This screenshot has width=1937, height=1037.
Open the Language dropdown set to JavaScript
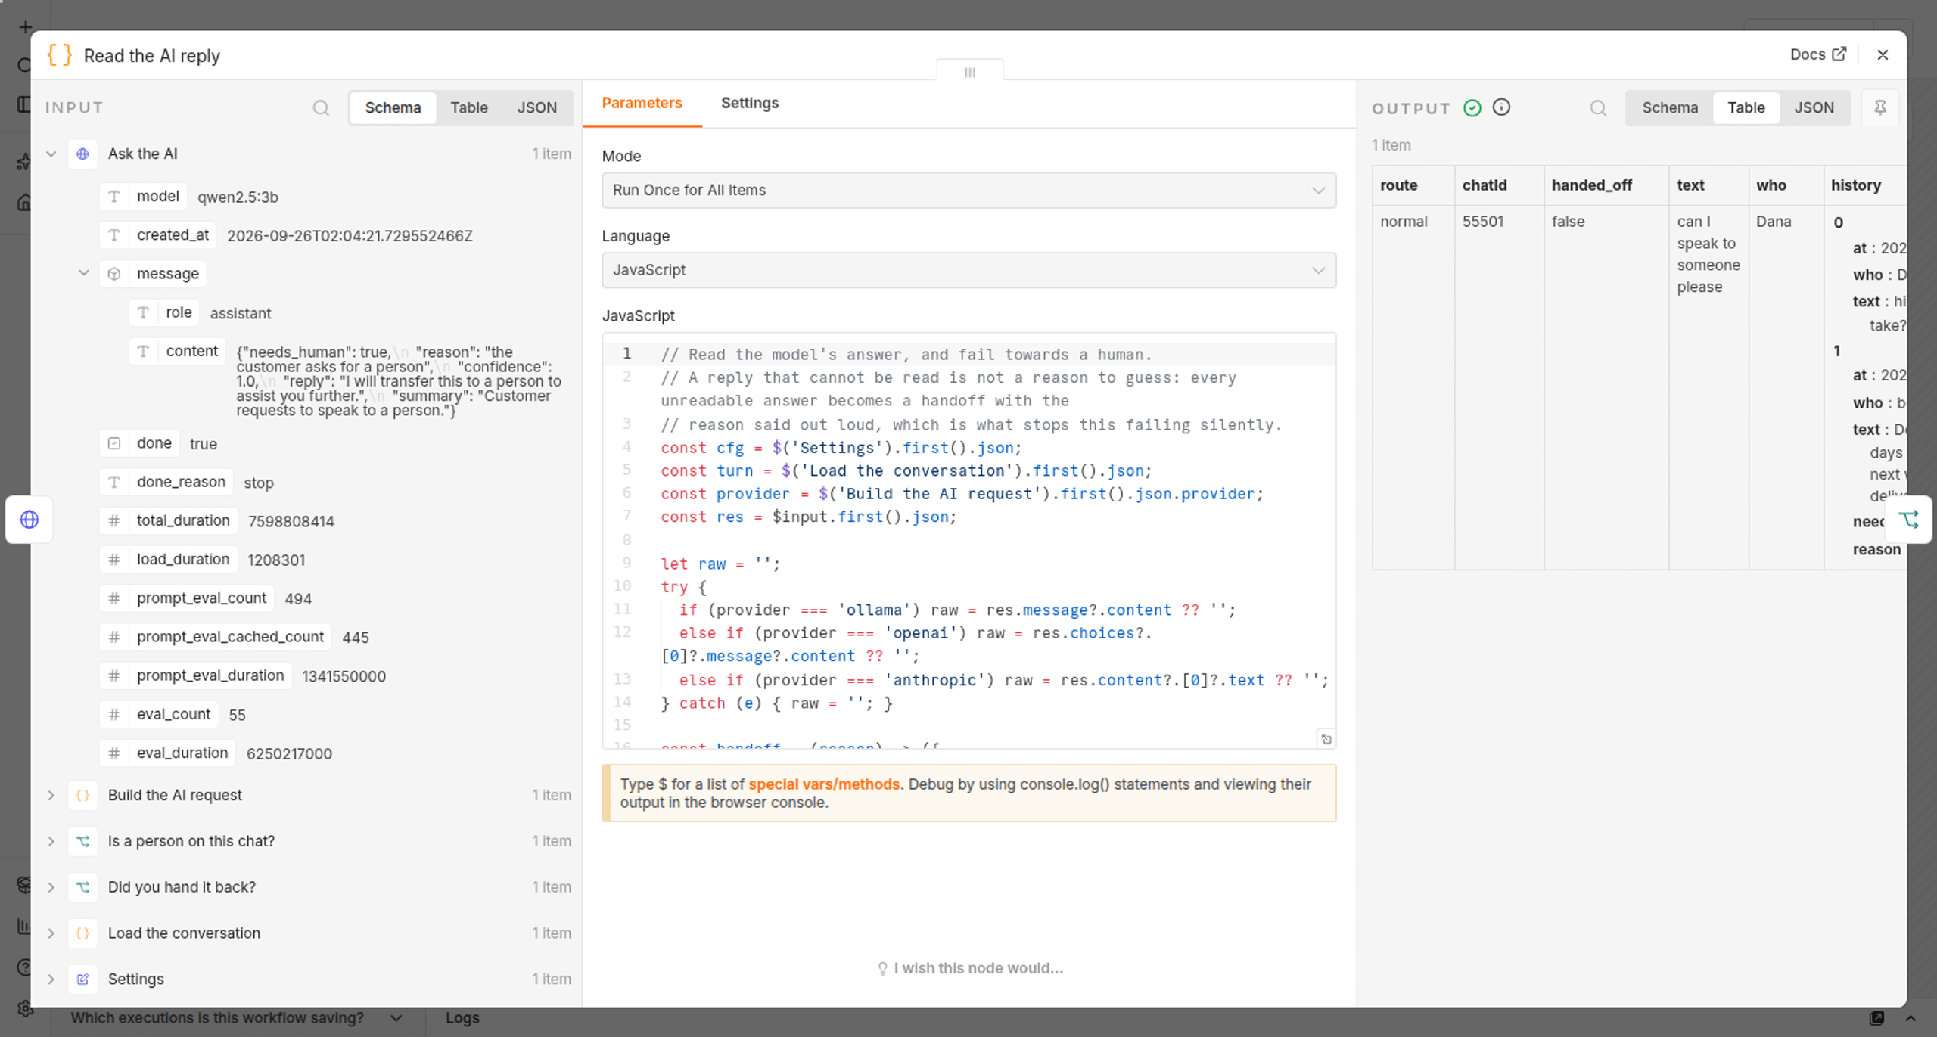968,270
